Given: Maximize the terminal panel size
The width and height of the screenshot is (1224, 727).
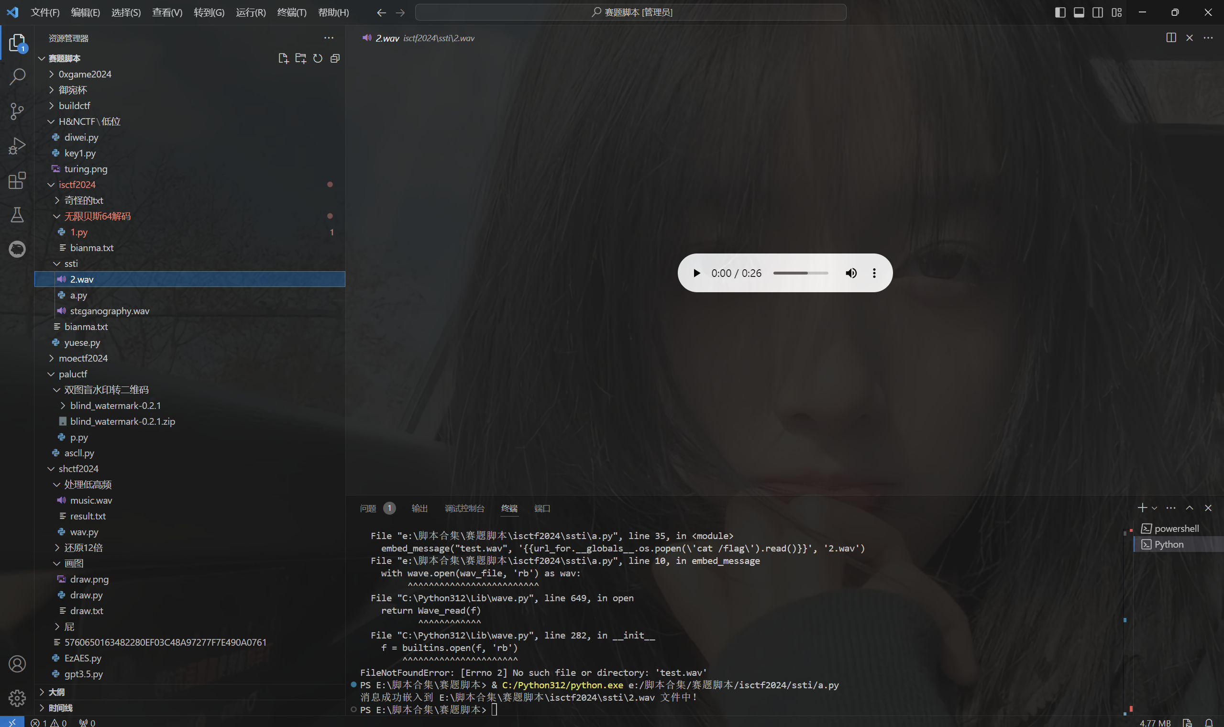Looking at the screenshot, I should coord(1189,508).
